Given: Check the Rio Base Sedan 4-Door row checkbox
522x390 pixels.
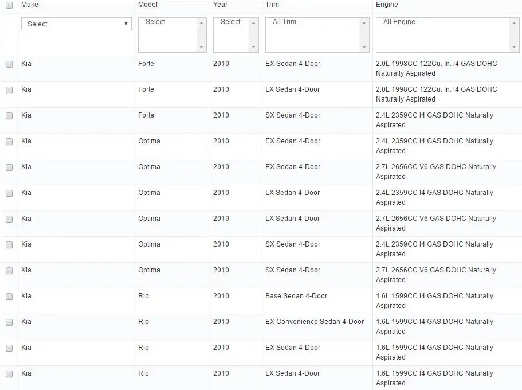Looking at the screenshot, I should [x=9, y=297].
